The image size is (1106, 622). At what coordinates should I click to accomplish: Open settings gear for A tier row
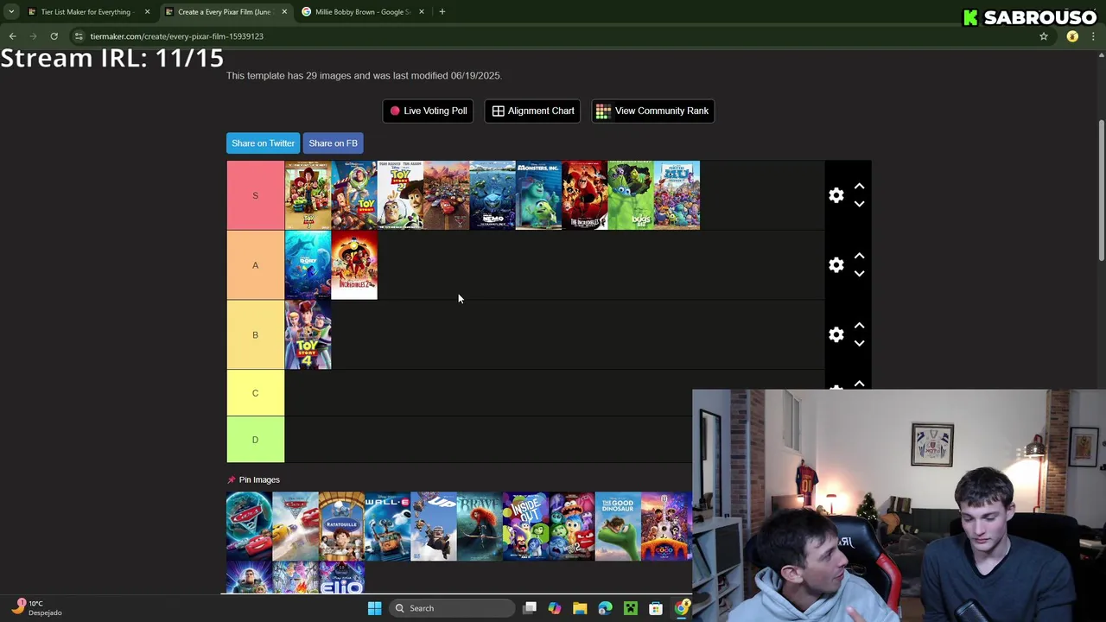pyautogui.click(x=836, y=265)
